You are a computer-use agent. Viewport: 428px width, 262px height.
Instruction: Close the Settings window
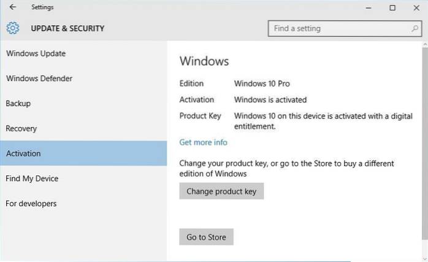[416, 7]
